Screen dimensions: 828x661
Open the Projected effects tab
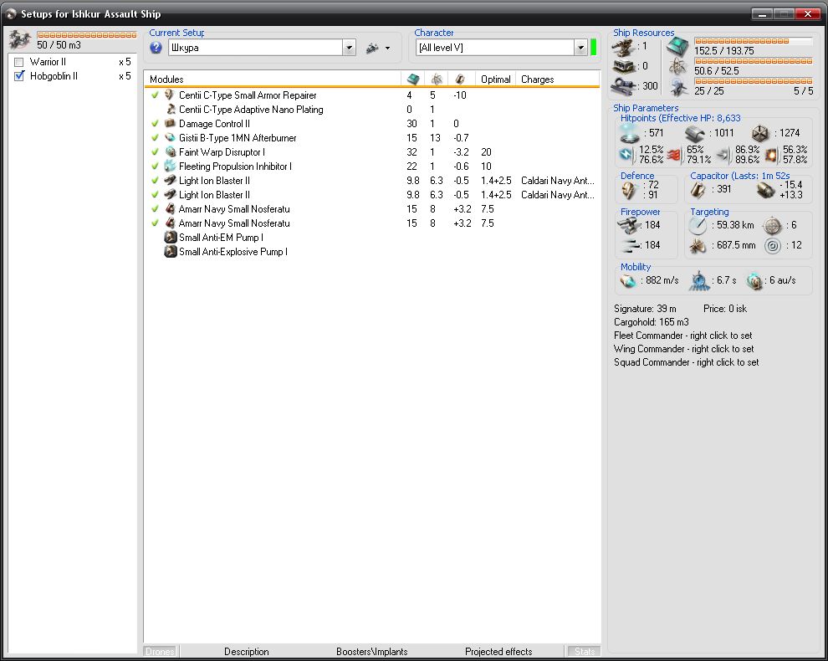[x=498, y=652]
